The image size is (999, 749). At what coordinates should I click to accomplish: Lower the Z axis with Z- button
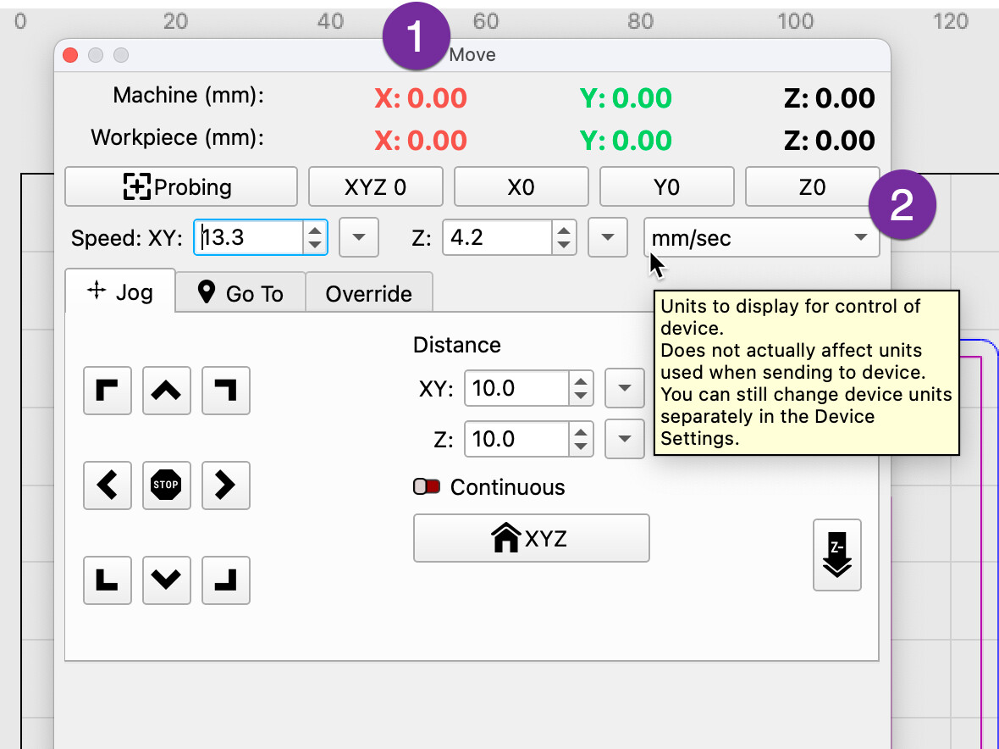[836, 555]
